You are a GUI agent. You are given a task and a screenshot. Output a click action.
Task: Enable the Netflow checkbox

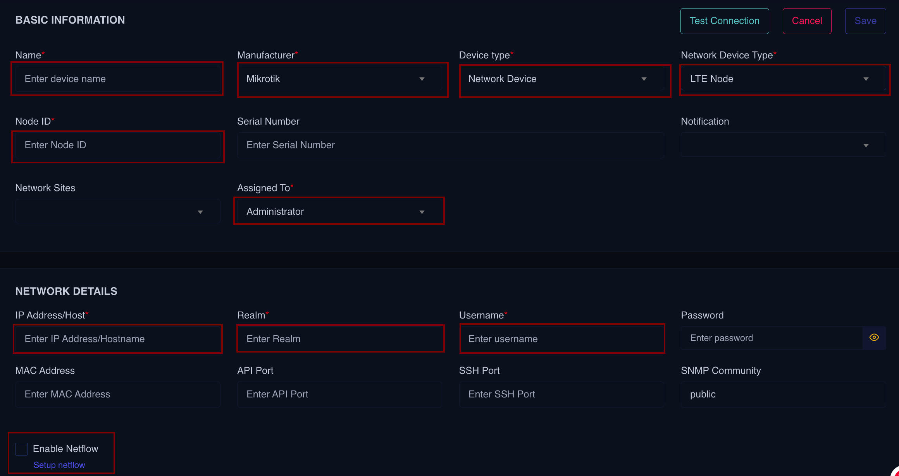pyautogui.click(x=22, y=449)
